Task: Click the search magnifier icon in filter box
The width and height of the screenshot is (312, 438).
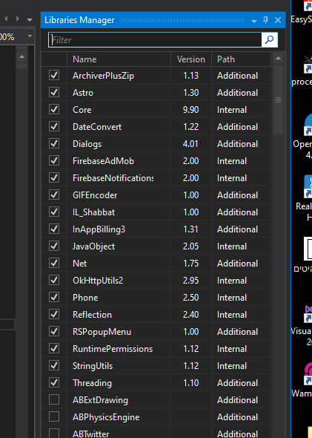Action: [x=269, y=40]
